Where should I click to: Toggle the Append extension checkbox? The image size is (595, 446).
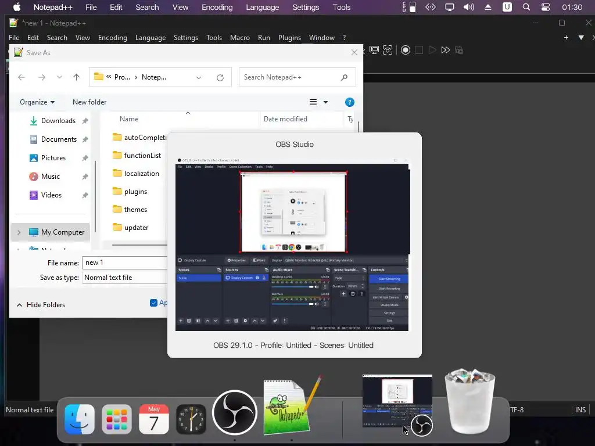[153, 303]
